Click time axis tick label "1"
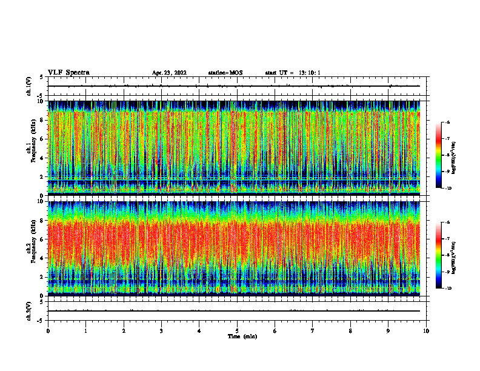Screen dimensions: 480x371 (x=85, y=331)
